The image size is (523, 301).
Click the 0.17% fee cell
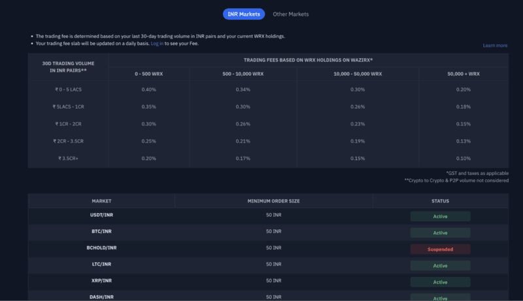coord(243,159)
